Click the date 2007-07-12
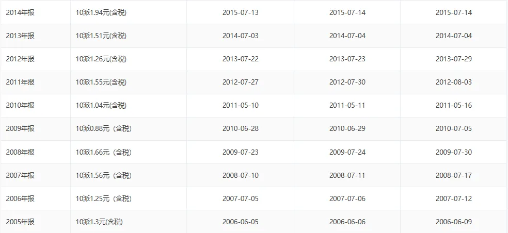The image size is (508, 233). [x=454, y=198]
